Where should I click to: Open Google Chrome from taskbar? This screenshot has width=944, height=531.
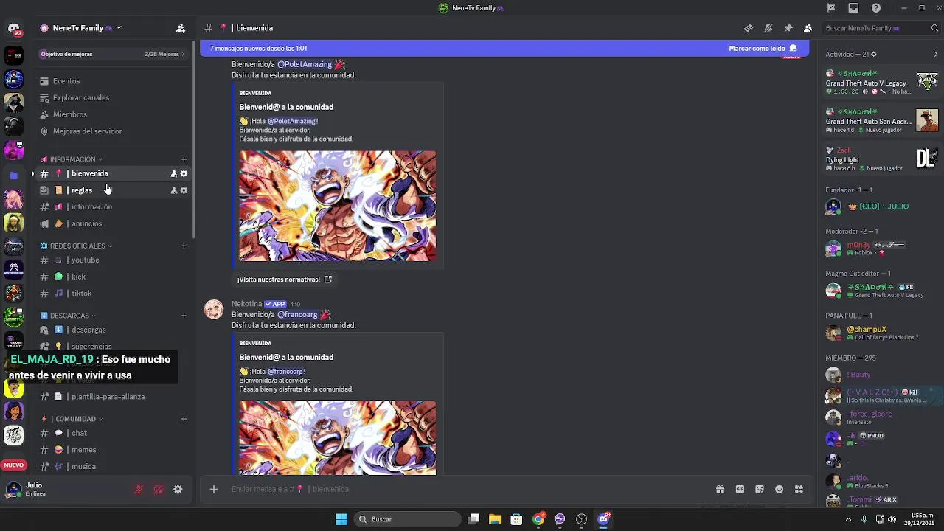538,519
